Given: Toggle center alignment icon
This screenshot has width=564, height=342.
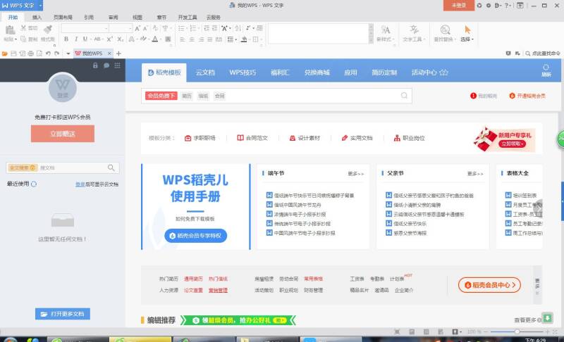Looking at the screenshot, I should (192, 39).
